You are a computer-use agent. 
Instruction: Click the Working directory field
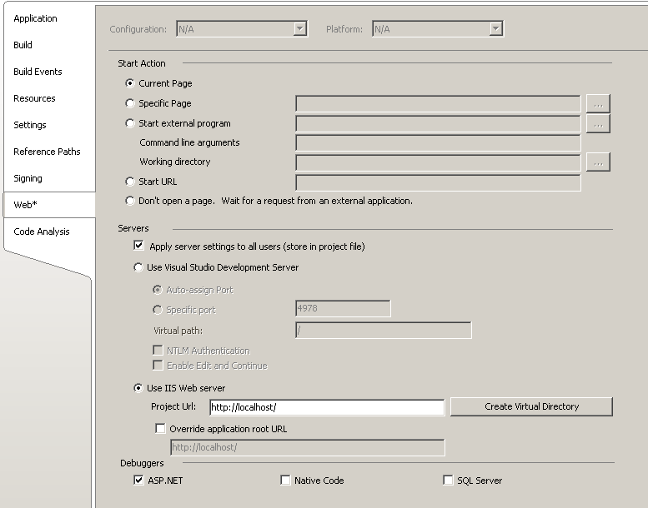coord(438,162)
